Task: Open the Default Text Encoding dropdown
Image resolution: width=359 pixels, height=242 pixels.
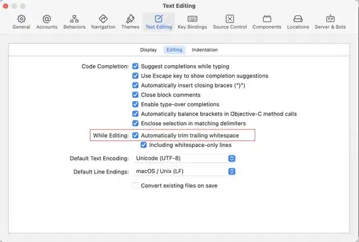Action: [x=185, y=158]
